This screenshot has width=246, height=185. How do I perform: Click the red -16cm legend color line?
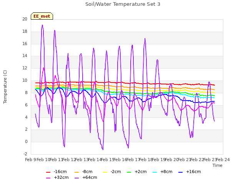(x=48, y=172)
